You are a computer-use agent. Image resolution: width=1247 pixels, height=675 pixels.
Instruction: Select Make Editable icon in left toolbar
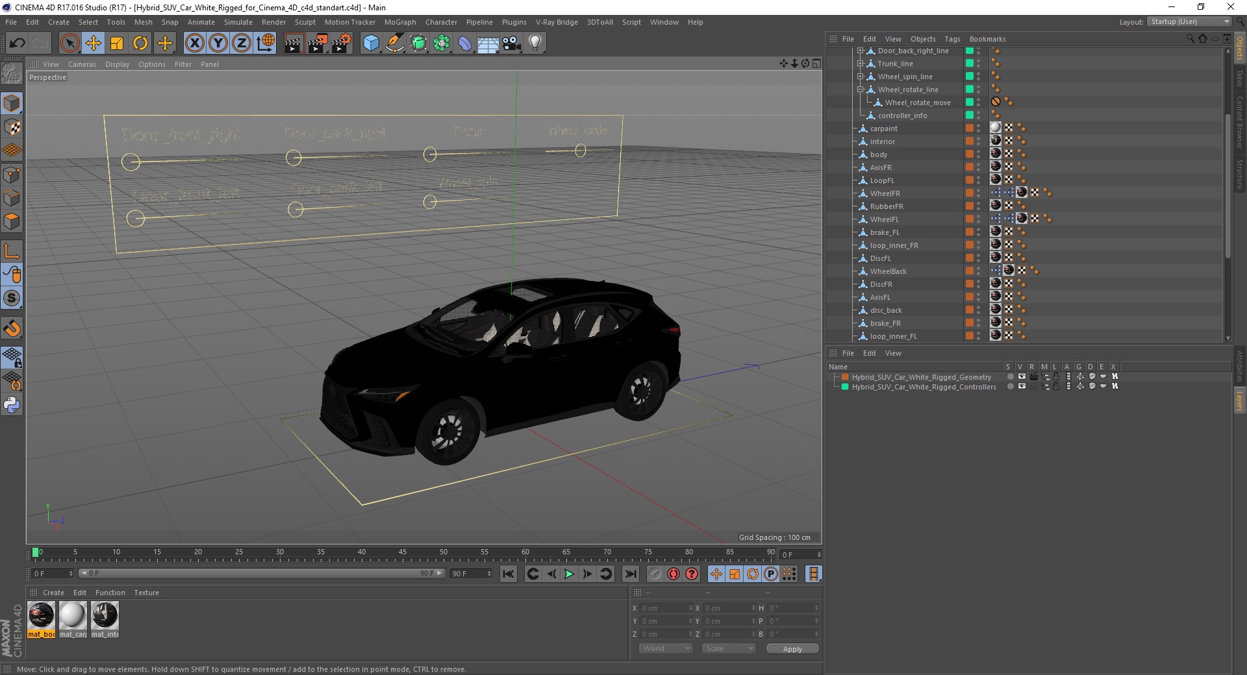pos(12,75)
